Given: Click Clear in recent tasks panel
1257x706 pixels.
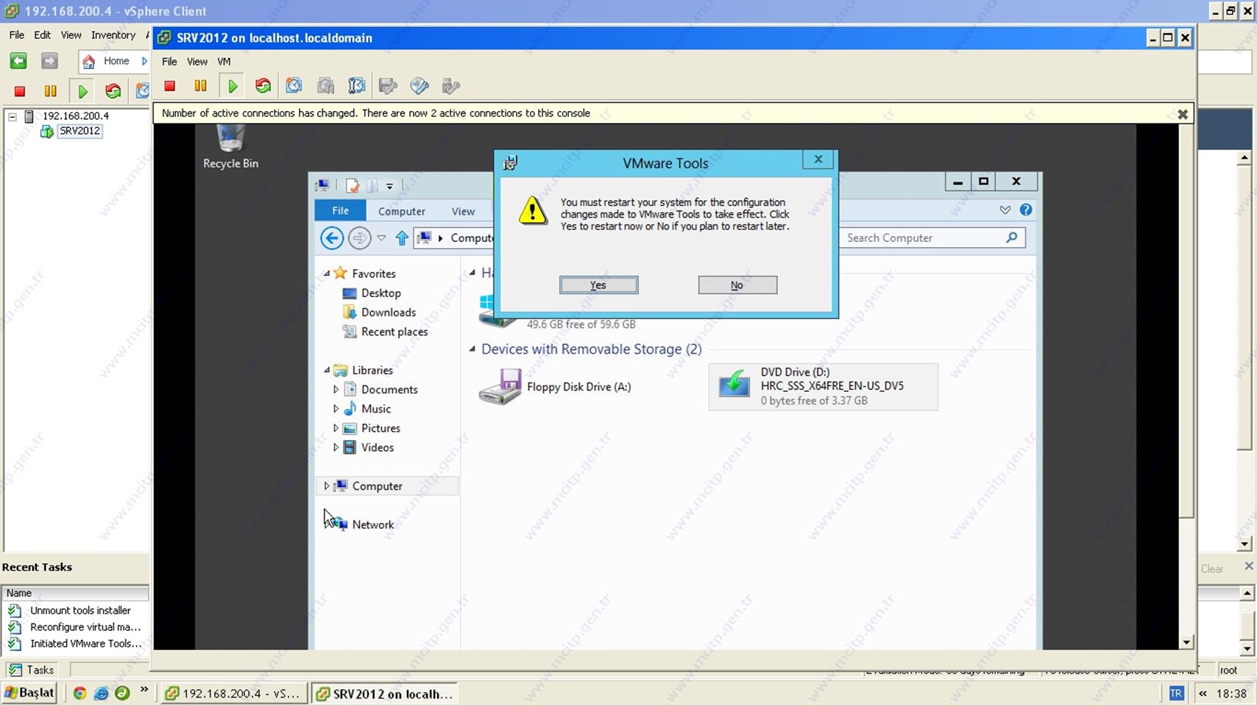Looking at the screenshot, I should coord(1212,568).
